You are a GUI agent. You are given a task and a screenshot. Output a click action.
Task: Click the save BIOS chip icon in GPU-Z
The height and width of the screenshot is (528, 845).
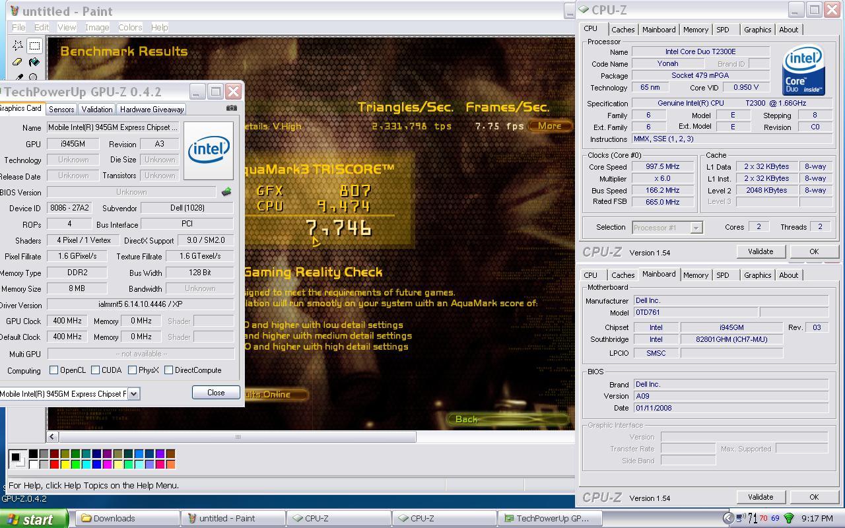tap(226, 192)
